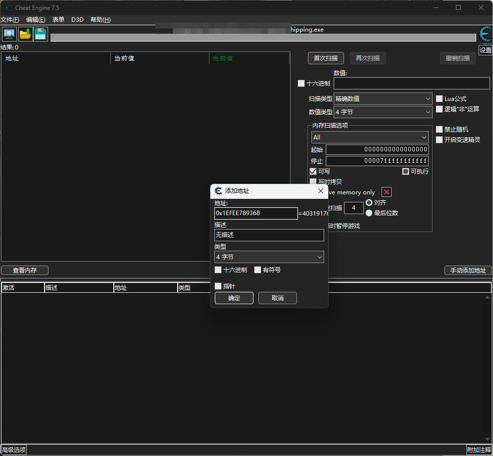The width and height of the screenshot is (493, 456).
Task: Click the 描述 column header in the address table
Action: (x=79, y=288)
